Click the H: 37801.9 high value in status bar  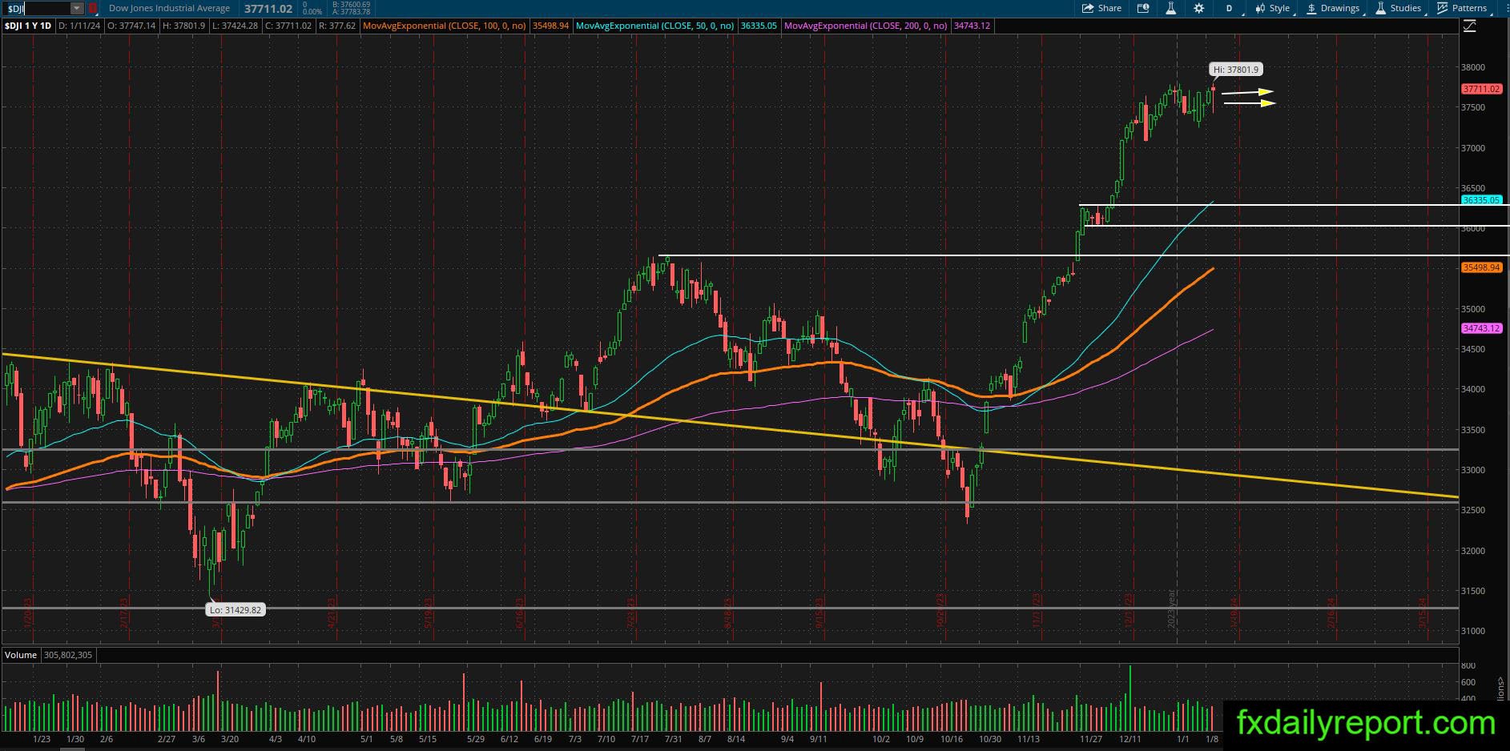(183, 26)
